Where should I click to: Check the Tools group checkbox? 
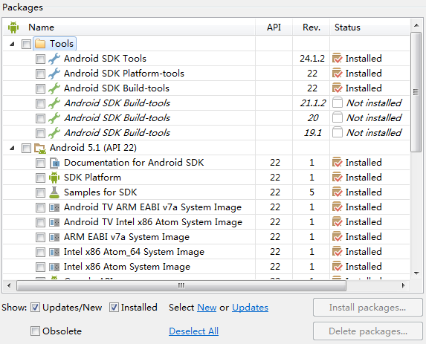(x=26, y=44)
